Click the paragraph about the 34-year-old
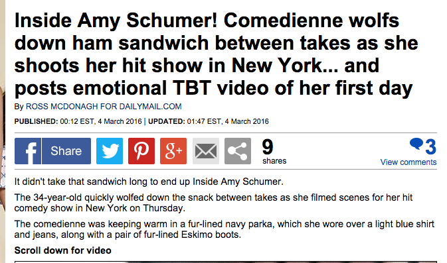Viewport: 447px width, 263px height. coord(213,203)
